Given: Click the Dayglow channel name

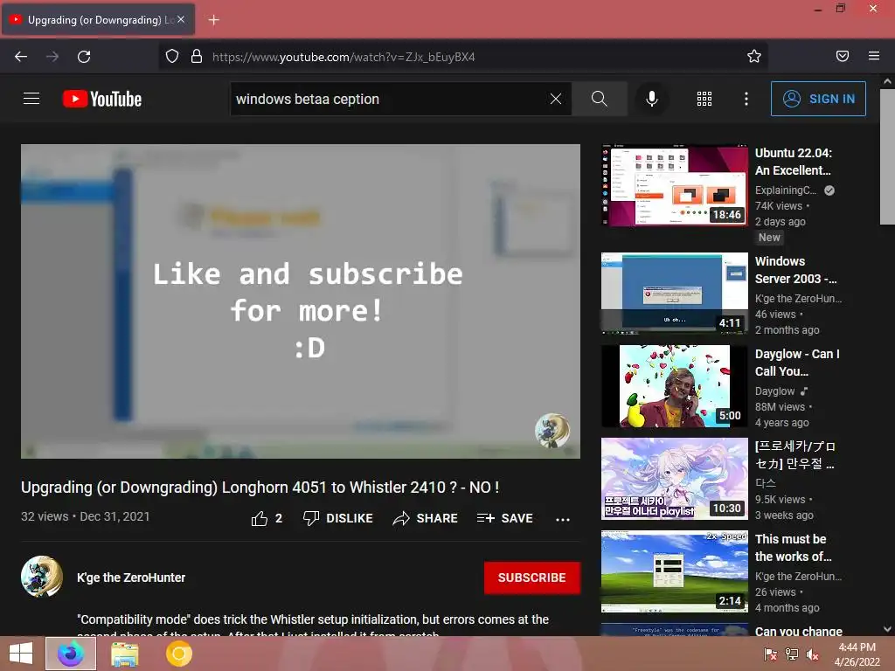Looking at the screenshot, I should tap(774, 391).
